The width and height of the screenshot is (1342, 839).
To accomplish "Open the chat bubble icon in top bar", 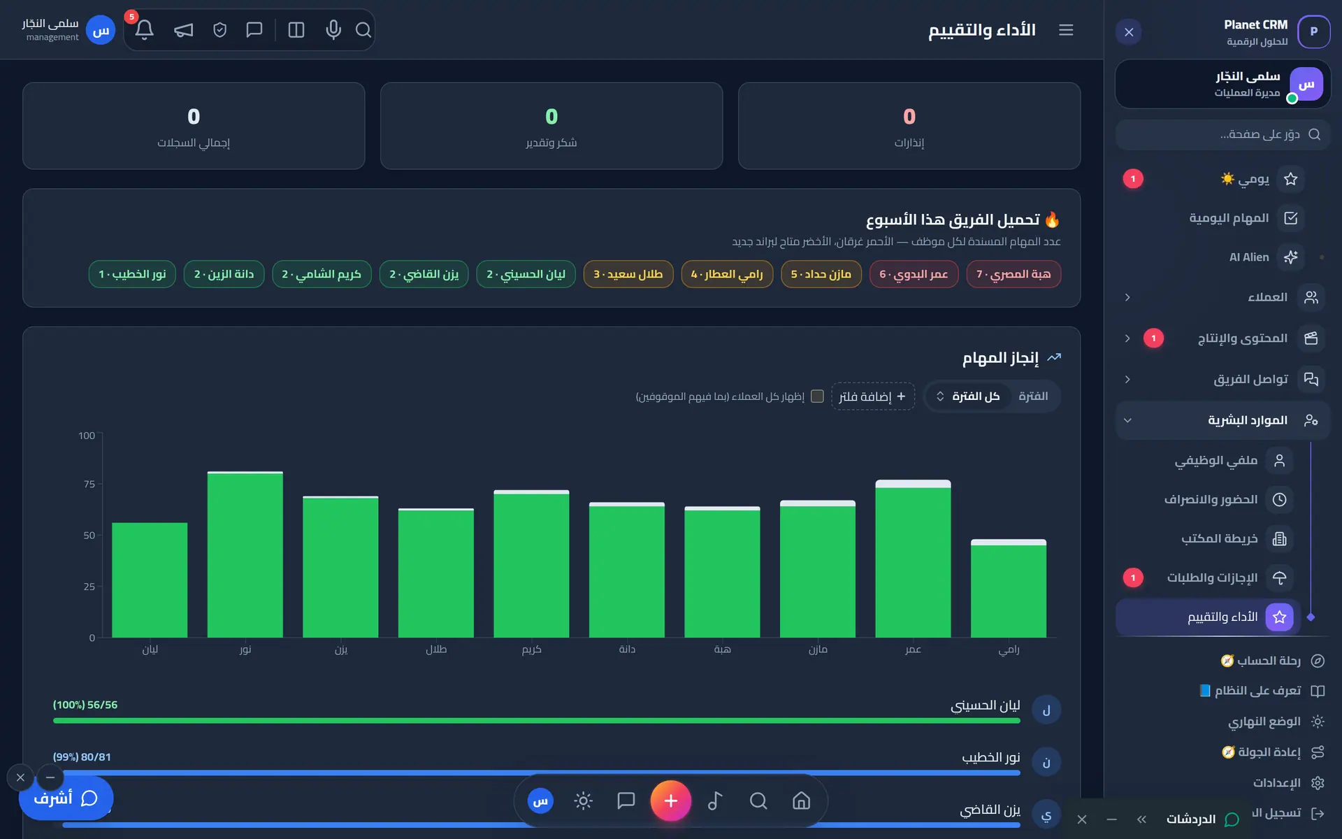I will tap(254, 29).
